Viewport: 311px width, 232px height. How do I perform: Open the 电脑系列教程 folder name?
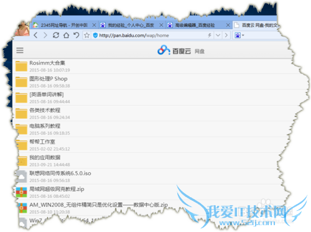tap(45, 126)
